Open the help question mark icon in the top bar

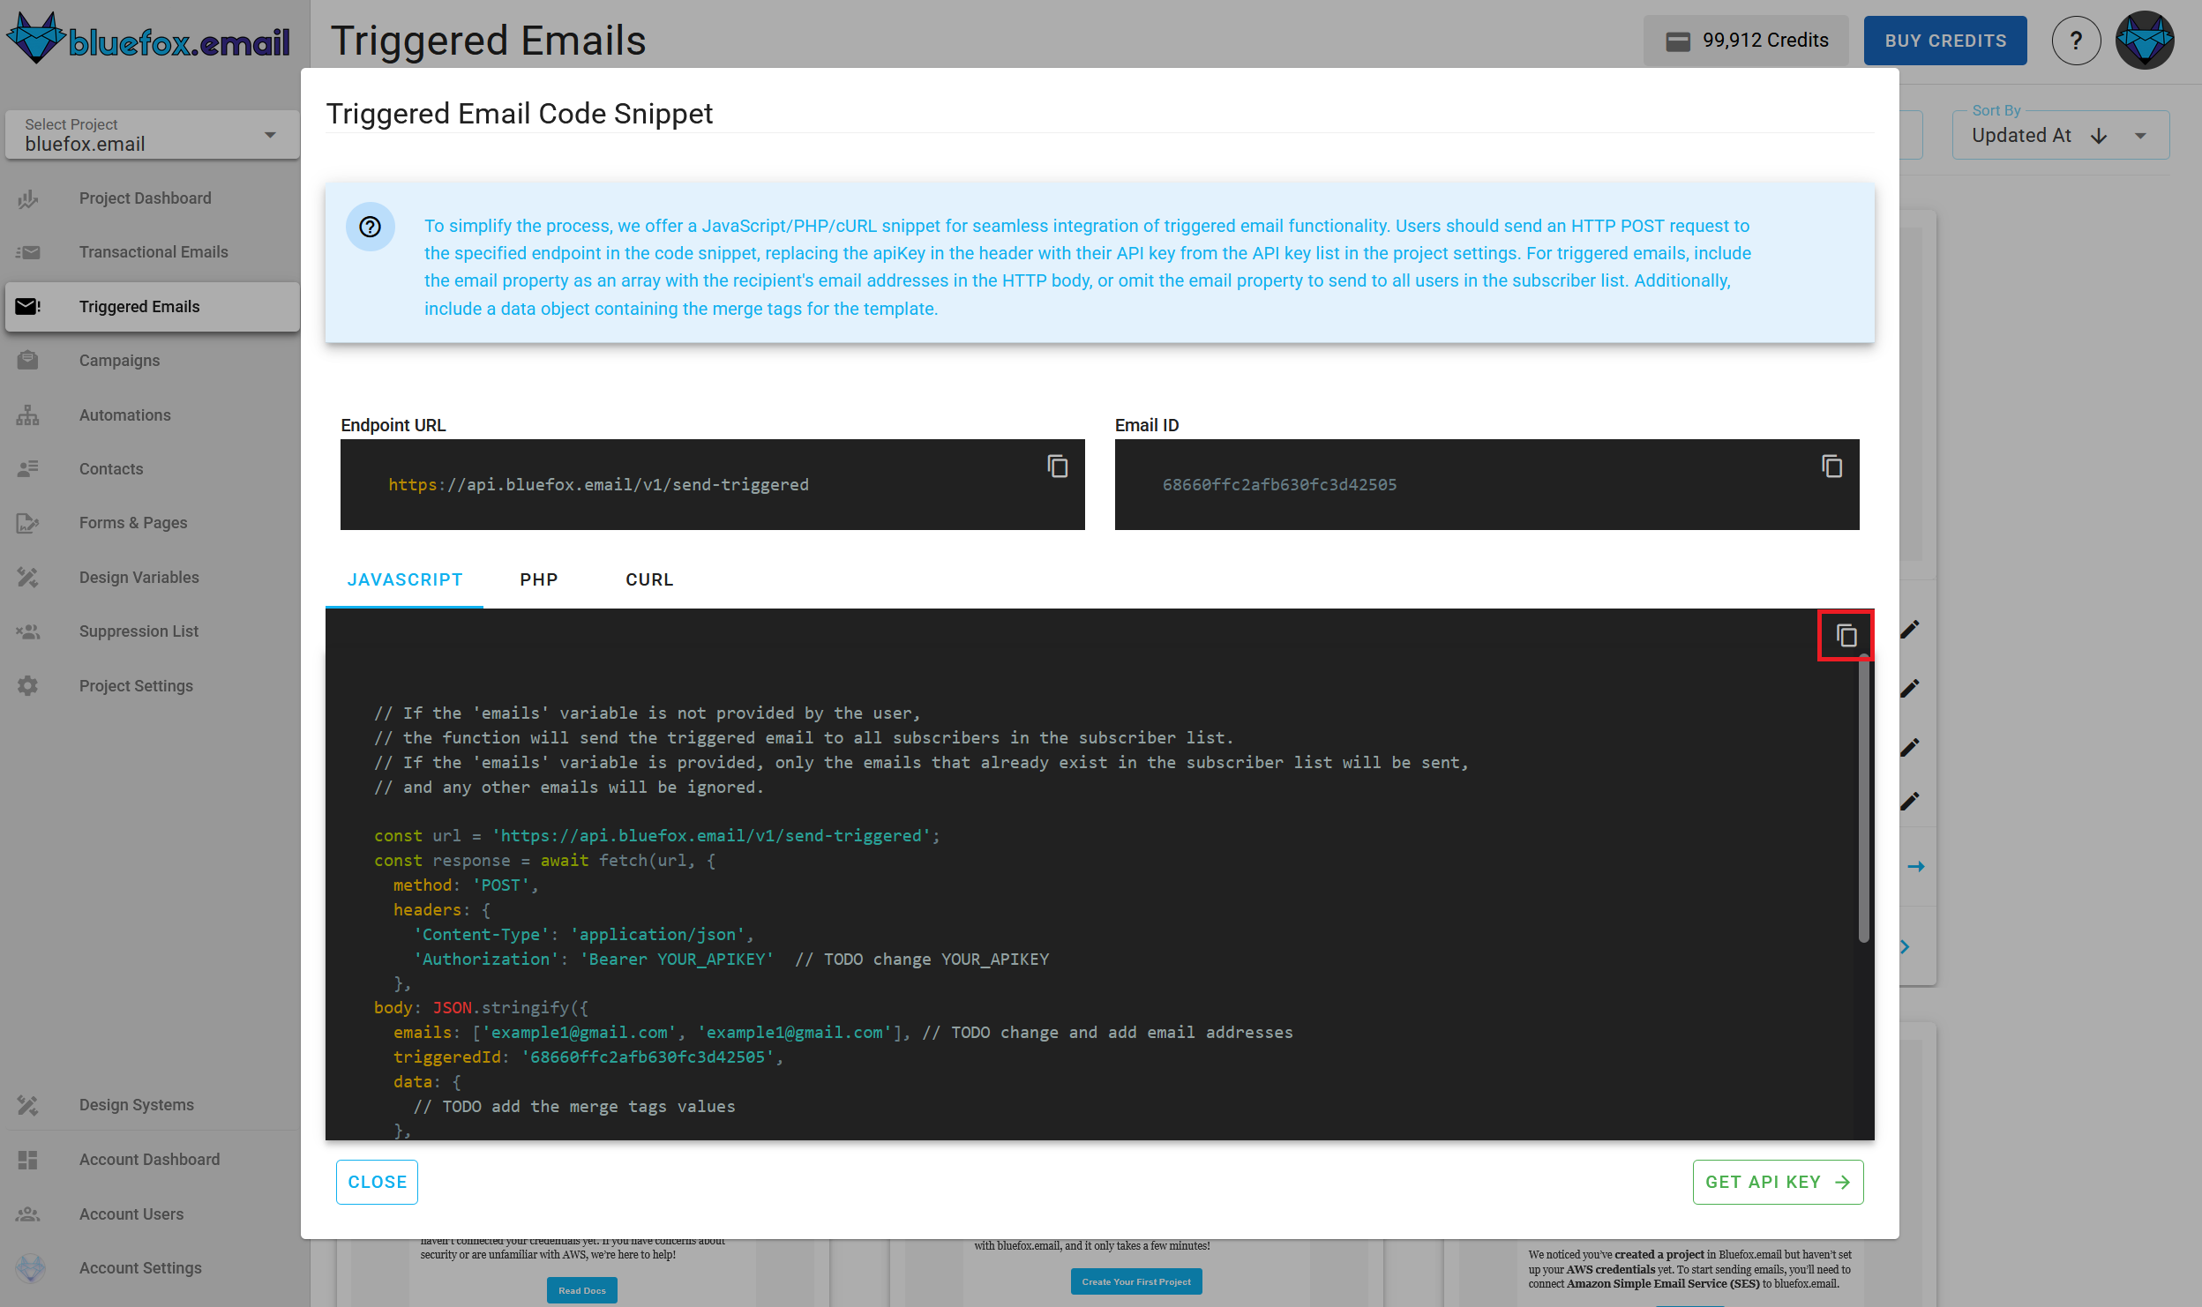[2076, 41]
